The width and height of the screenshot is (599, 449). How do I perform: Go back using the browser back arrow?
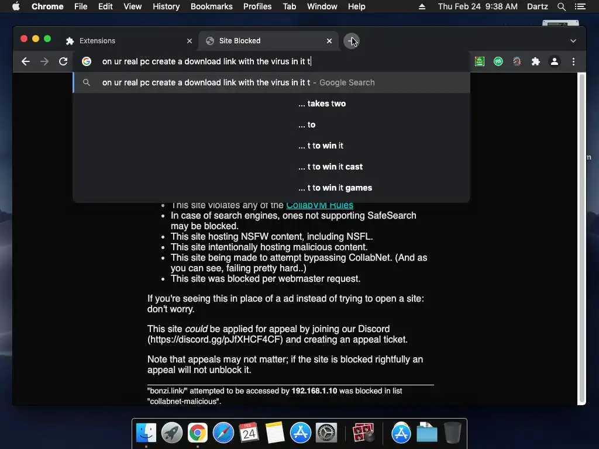point(26,61)
